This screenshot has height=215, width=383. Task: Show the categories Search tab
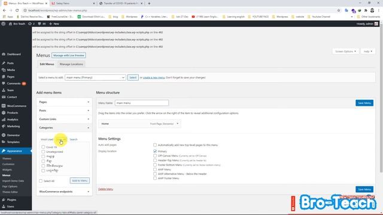point(74,139)
